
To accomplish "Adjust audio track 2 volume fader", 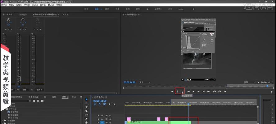I will click(20, 79).
